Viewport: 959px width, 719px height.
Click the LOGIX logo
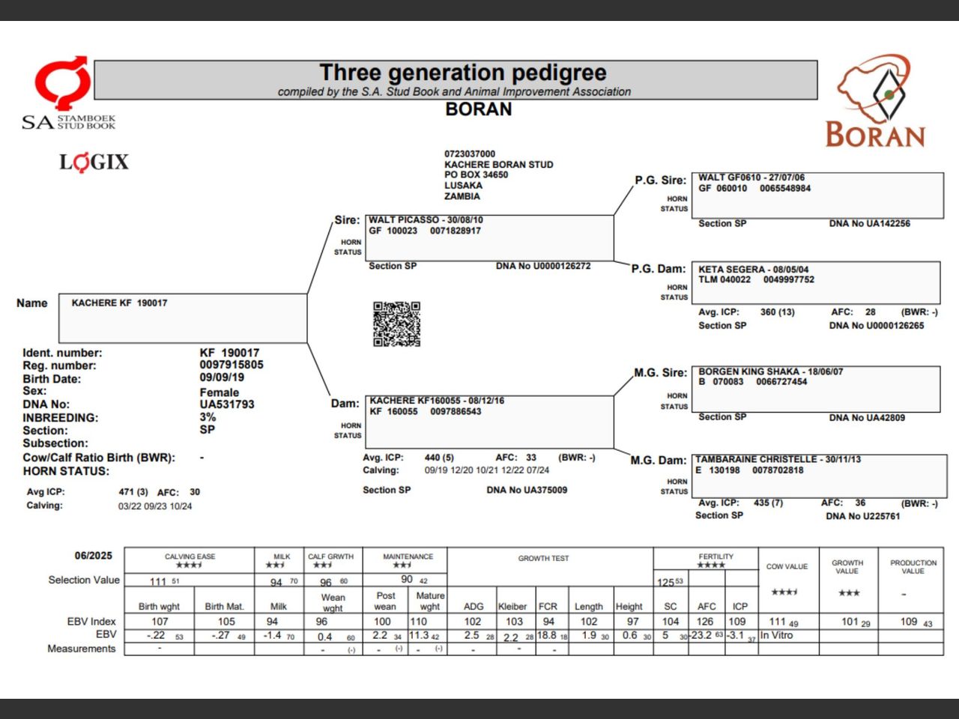click(94, 161)
